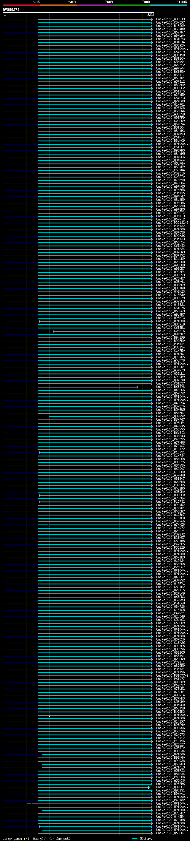This screenshot has height=841, width=190.
Task: Open hit UniRef100_B4FCQ9
Action: [170, 26]
